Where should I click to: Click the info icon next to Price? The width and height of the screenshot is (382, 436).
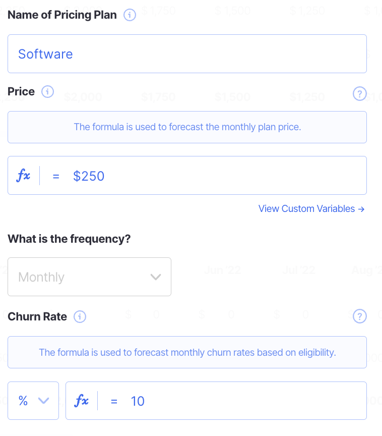(x=47, y=92)
